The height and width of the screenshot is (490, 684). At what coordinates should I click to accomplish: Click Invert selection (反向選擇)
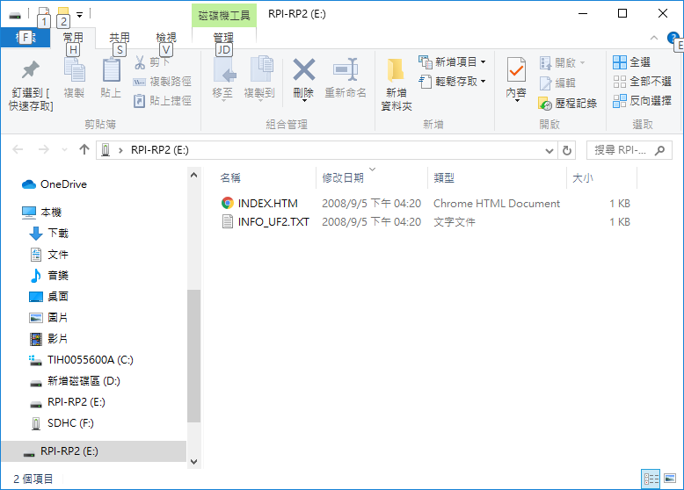coord(642,101)
